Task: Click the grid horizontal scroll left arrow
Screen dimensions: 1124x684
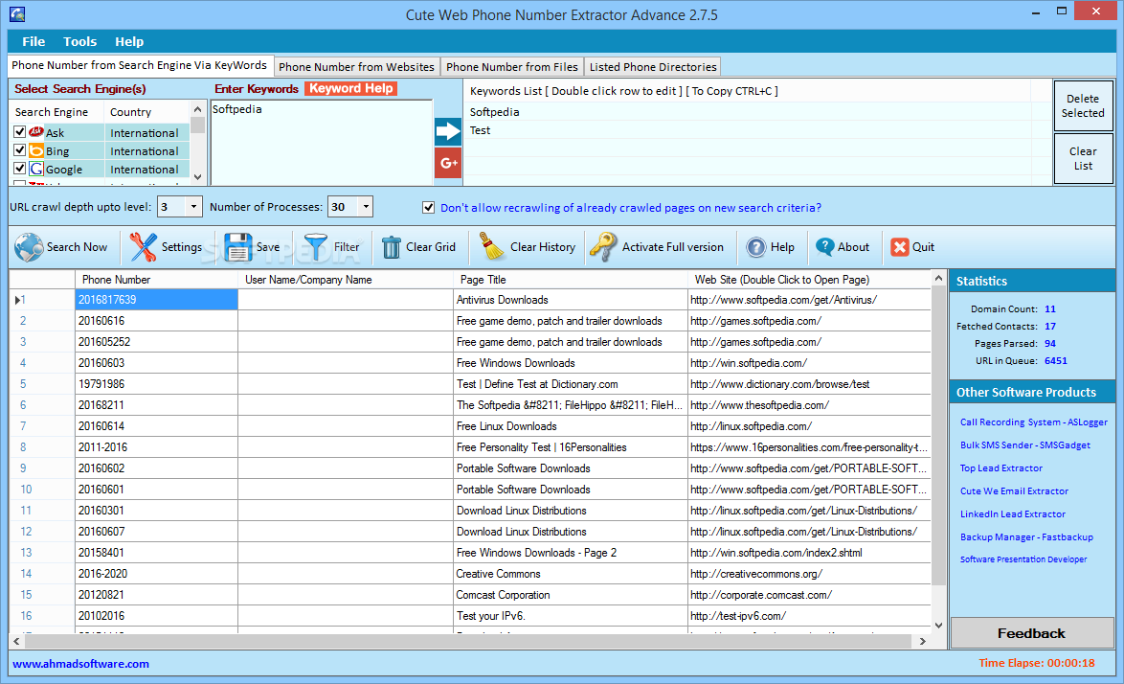Action: (x=16, y=641)
